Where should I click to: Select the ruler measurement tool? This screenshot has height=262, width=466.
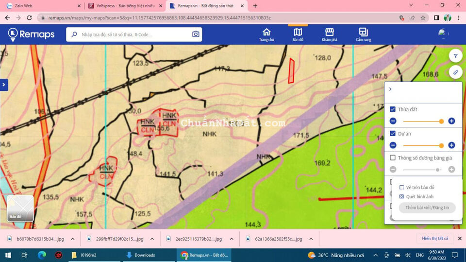(x=455, y=72)
